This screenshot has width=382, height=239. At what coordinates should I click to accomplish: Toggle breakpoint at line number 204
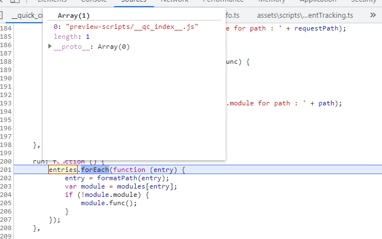coord(6,195)
